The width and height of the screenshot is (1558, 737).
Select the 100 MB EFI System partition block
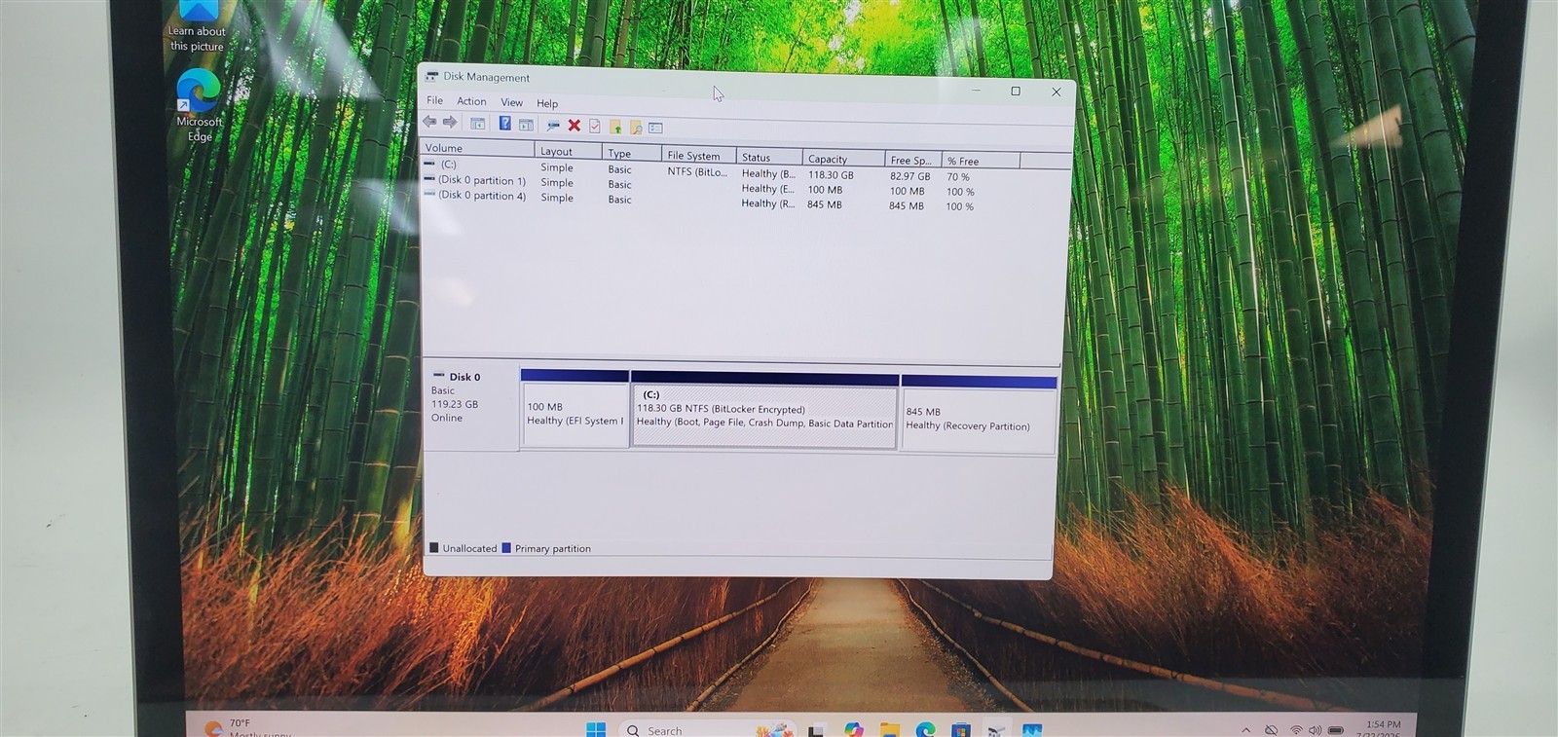[575, 414]
